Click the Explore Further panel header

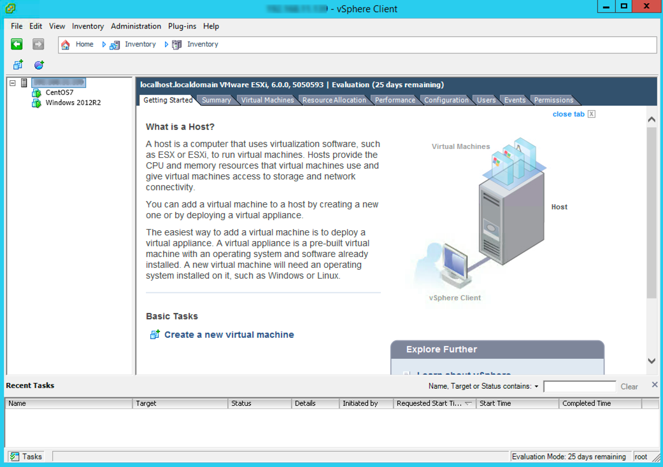click(x=497, y=350)
